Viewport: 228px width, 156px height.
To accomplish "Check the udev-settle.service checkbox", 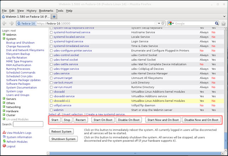I will 51,65.
